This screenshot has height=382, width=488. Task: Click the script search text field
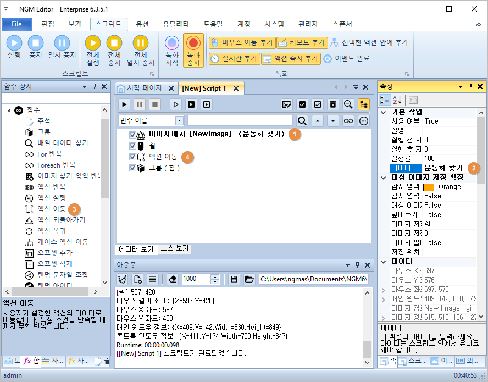coord(240,121)
